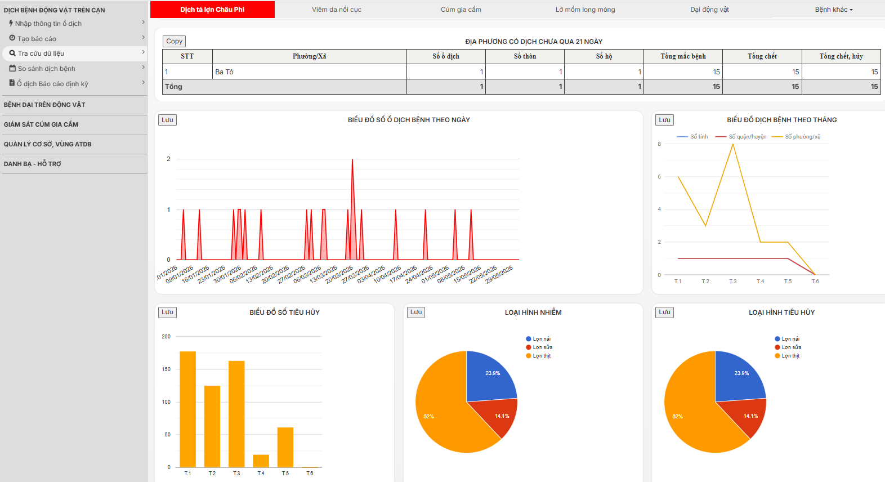
Task: Click the calendar icon beside So sánh dịch bệnh
Action: pos(12,68)
